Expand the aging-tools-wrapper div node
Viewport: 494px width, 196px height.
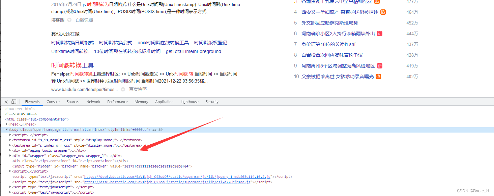click(10, 150)
